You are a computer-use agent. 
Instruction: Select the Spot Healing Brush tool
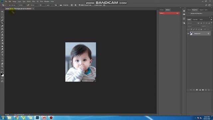pyautogui.click(x=2, y=29)
